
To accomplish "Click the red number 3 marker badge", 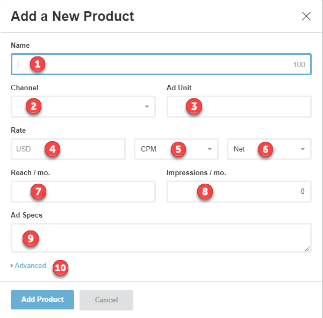I will tap(193, 106).
